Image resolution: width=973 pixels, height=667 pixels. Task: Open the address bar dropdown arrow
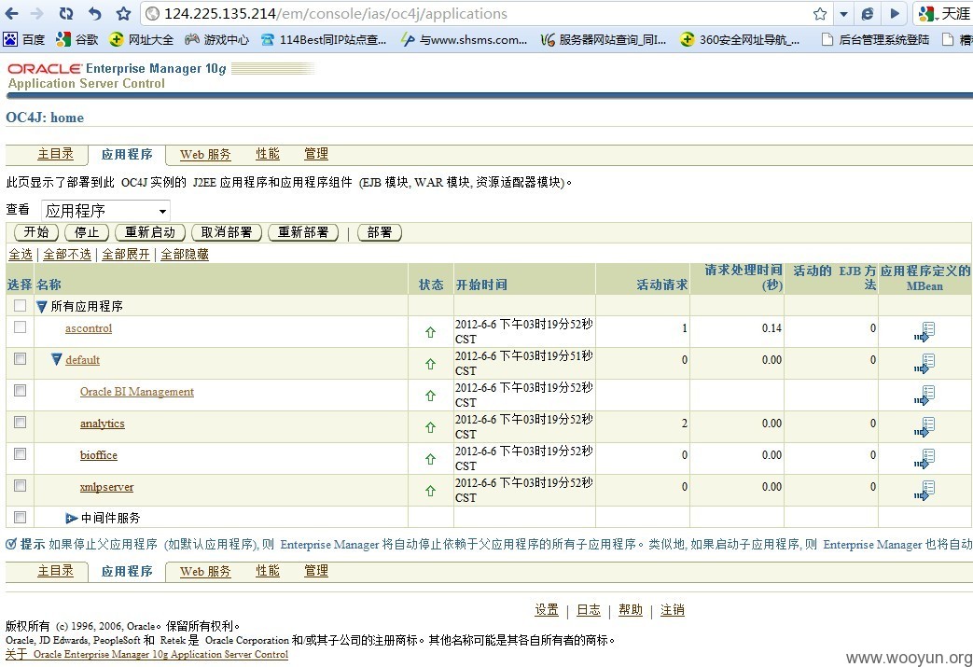coord(843,14)
